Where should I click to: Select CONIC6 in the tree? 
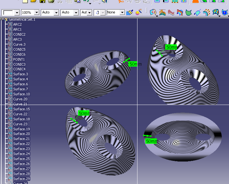(x=19, y=54)
